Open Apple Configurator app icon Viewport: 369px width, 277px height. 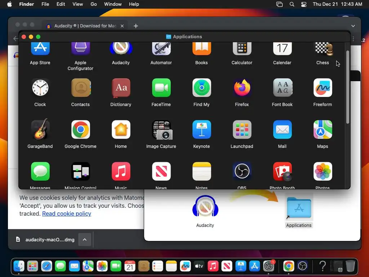point(80,49)
